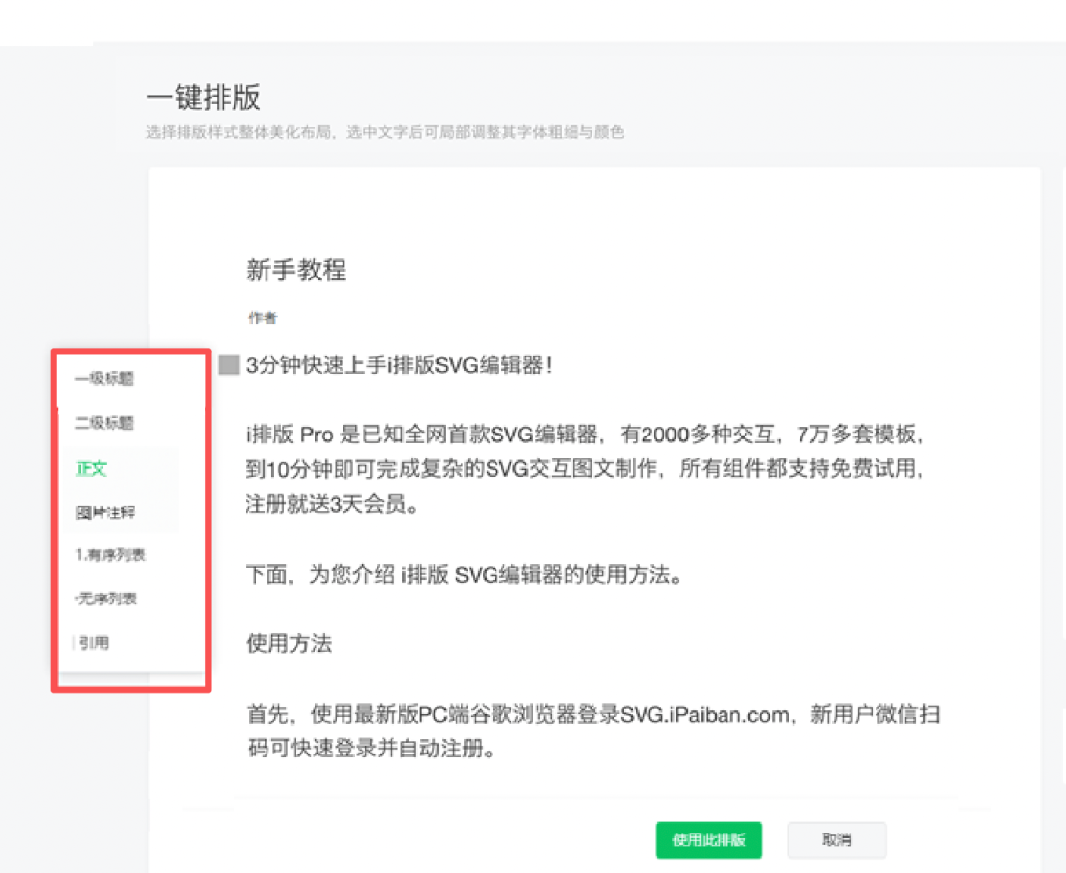Select the 1.有序列表 ordered list style
The width and height of the screenshot is (1066, 873).
pos(111,555)
